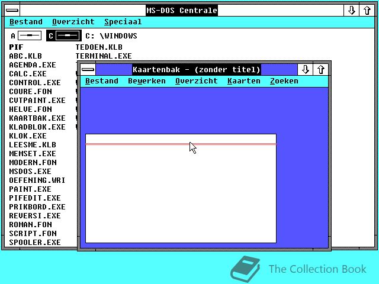Open MS-DOS Centrale system menu box
This screenshot has height=284, width=379.
click(x=12, y=11)
